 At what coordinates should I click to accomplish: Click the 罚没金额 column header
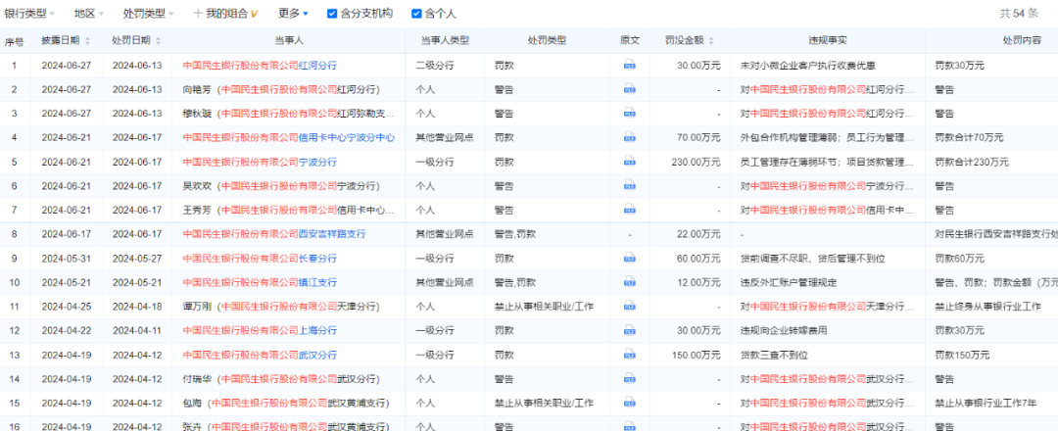692,41
